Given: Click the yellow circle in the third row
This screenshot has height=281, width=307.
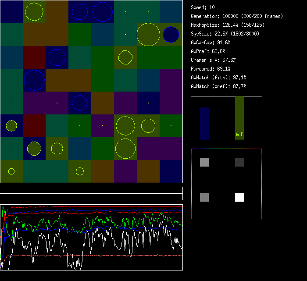Looking at the screenshot, I should (125, 57).
